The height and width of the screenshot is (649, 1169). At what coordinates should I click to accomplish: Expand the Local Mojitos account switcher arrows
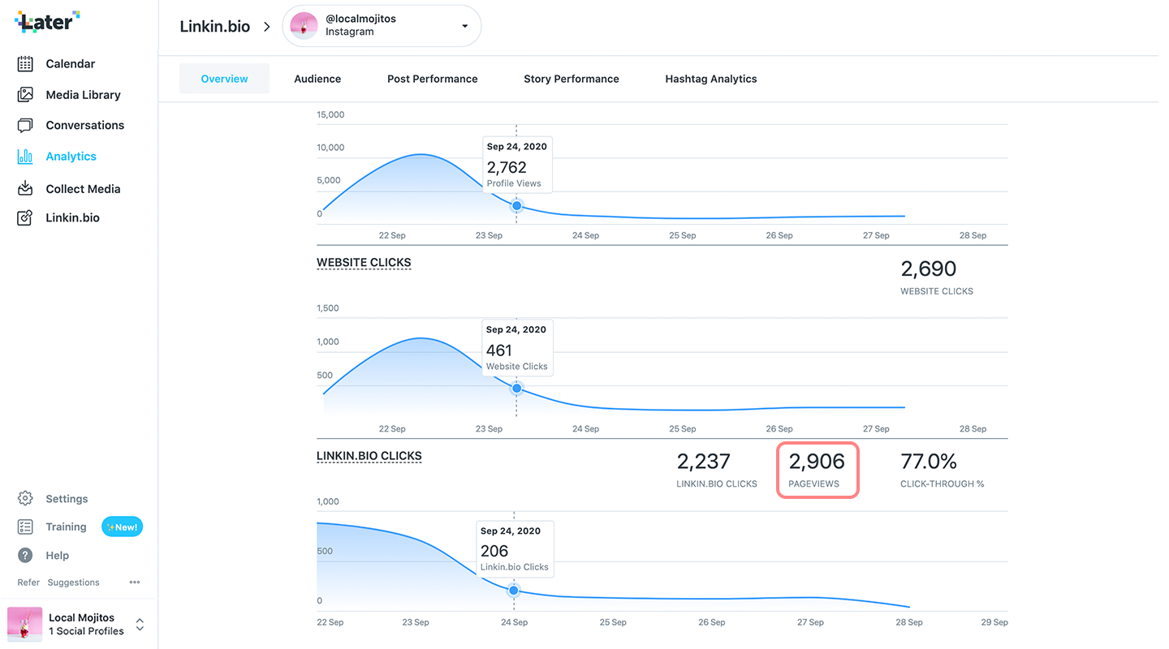140,625
